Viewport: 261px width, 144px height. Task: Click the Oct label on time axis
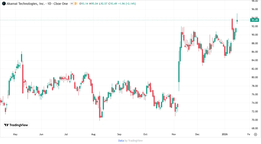tap(145, 134)
